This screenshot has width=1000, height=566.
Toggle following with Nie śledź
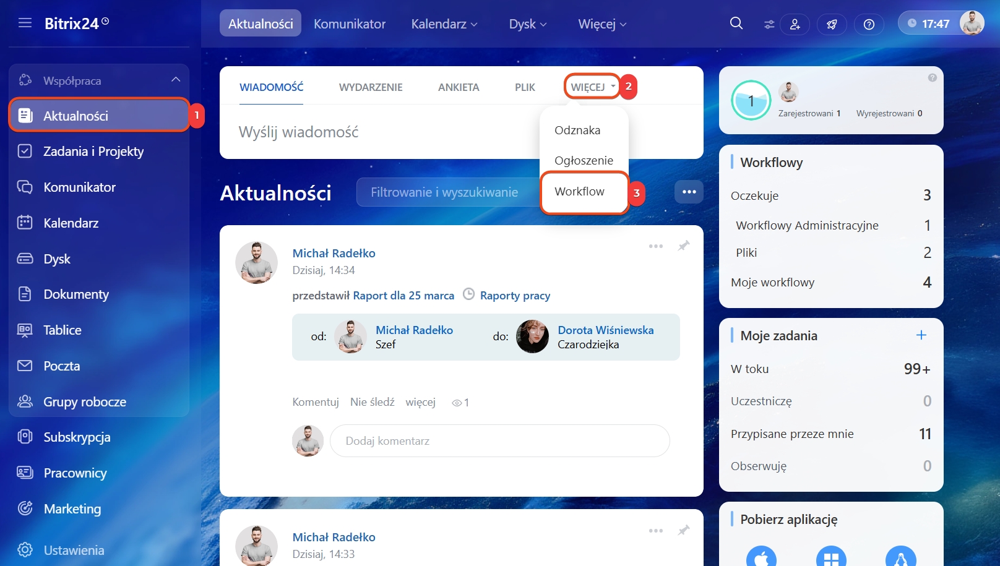[372, 402]
